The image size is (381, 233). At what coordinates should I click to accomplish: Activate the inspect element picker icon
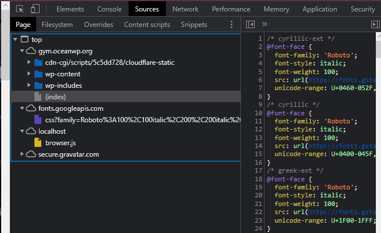(20, 9)
